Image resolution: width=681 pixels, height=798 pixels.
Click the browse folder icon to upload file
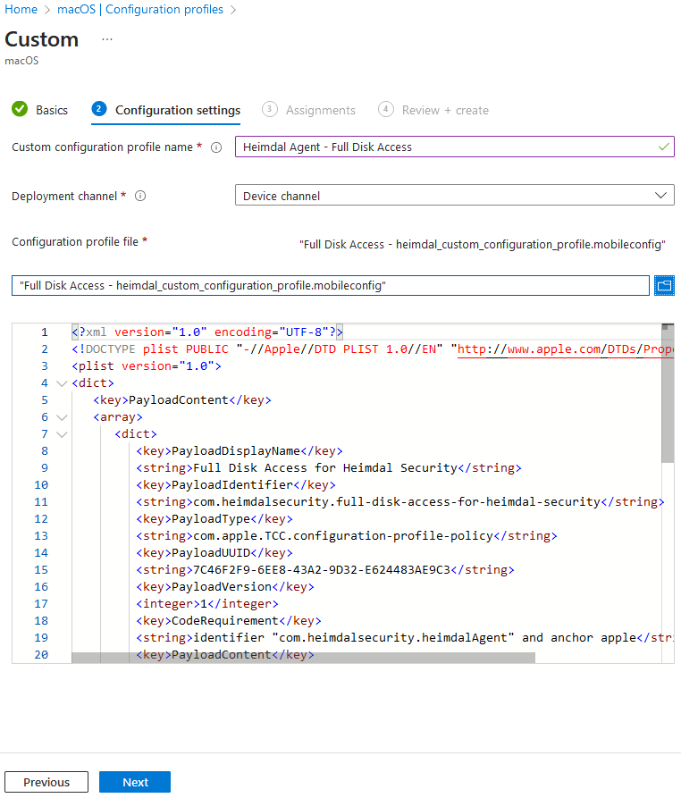[x=664, y=285]
